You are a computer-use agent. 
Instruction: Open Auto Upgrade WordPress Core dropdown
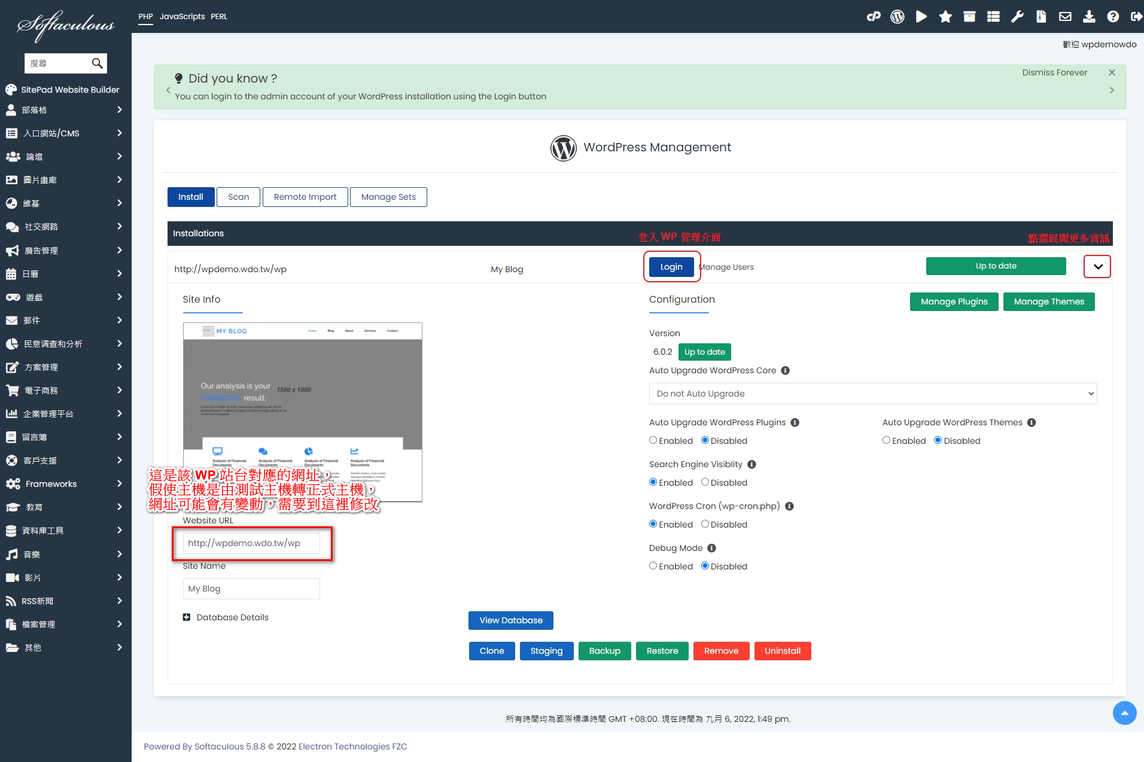(872, 394)
